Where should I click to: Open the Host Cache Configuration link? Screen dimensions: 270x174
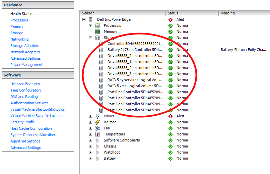31,128
